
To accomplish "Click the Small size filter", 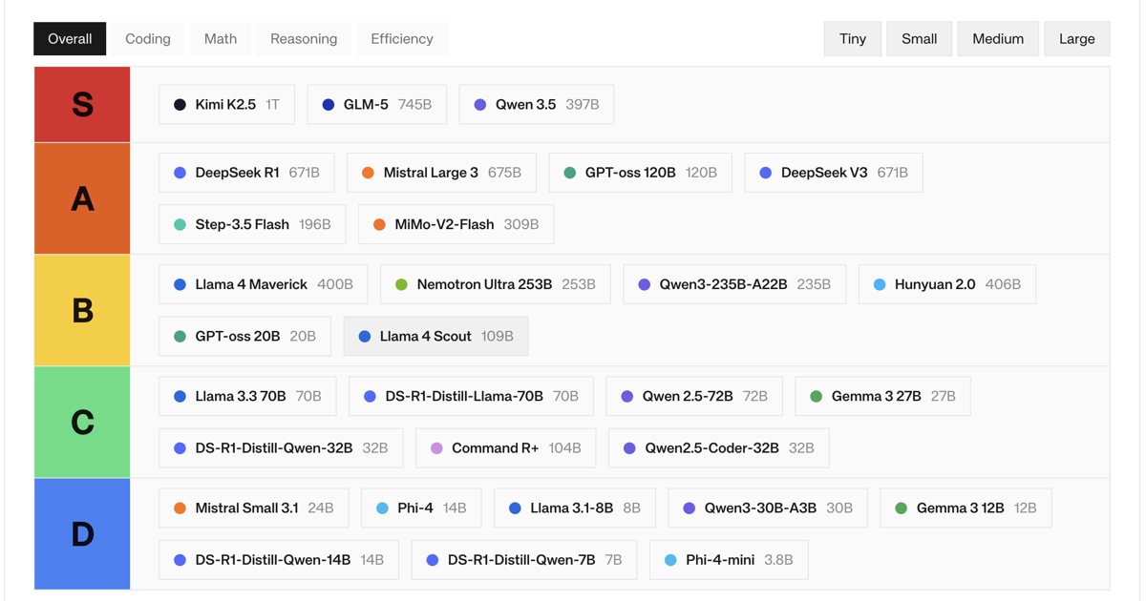I will point(919,38).
